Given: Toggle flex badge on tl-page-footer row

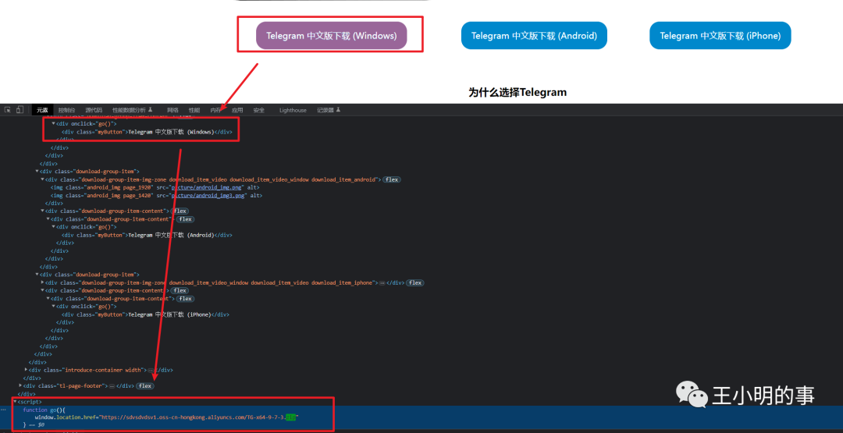Looking at the screenshot, I should 145,385.
